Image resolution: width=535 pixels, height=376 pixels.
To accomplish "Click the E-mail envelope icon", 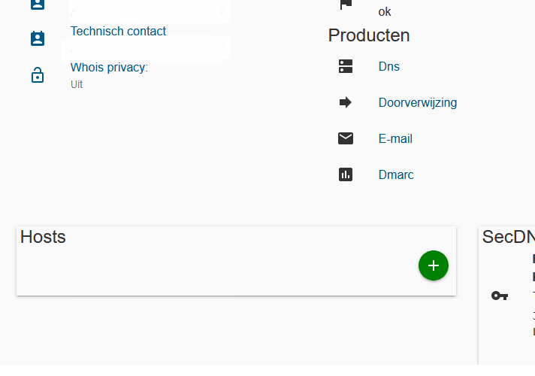I will click(x=346, y=138).
